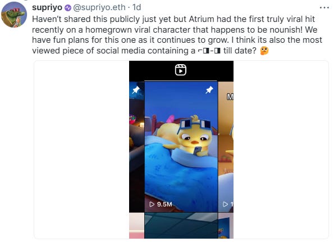Click the pin icon on the left reel
The image size is (334, 242).
click(136, 89)
